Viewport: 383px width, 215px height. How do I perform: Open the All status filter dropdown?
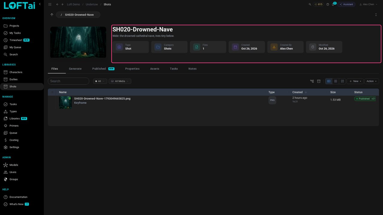pyautogui.click(x=100, y=81)
